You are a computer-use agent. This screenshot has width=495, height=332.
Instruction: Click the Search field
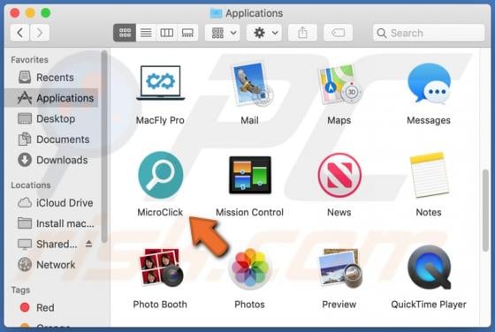(x=429, y=33)
